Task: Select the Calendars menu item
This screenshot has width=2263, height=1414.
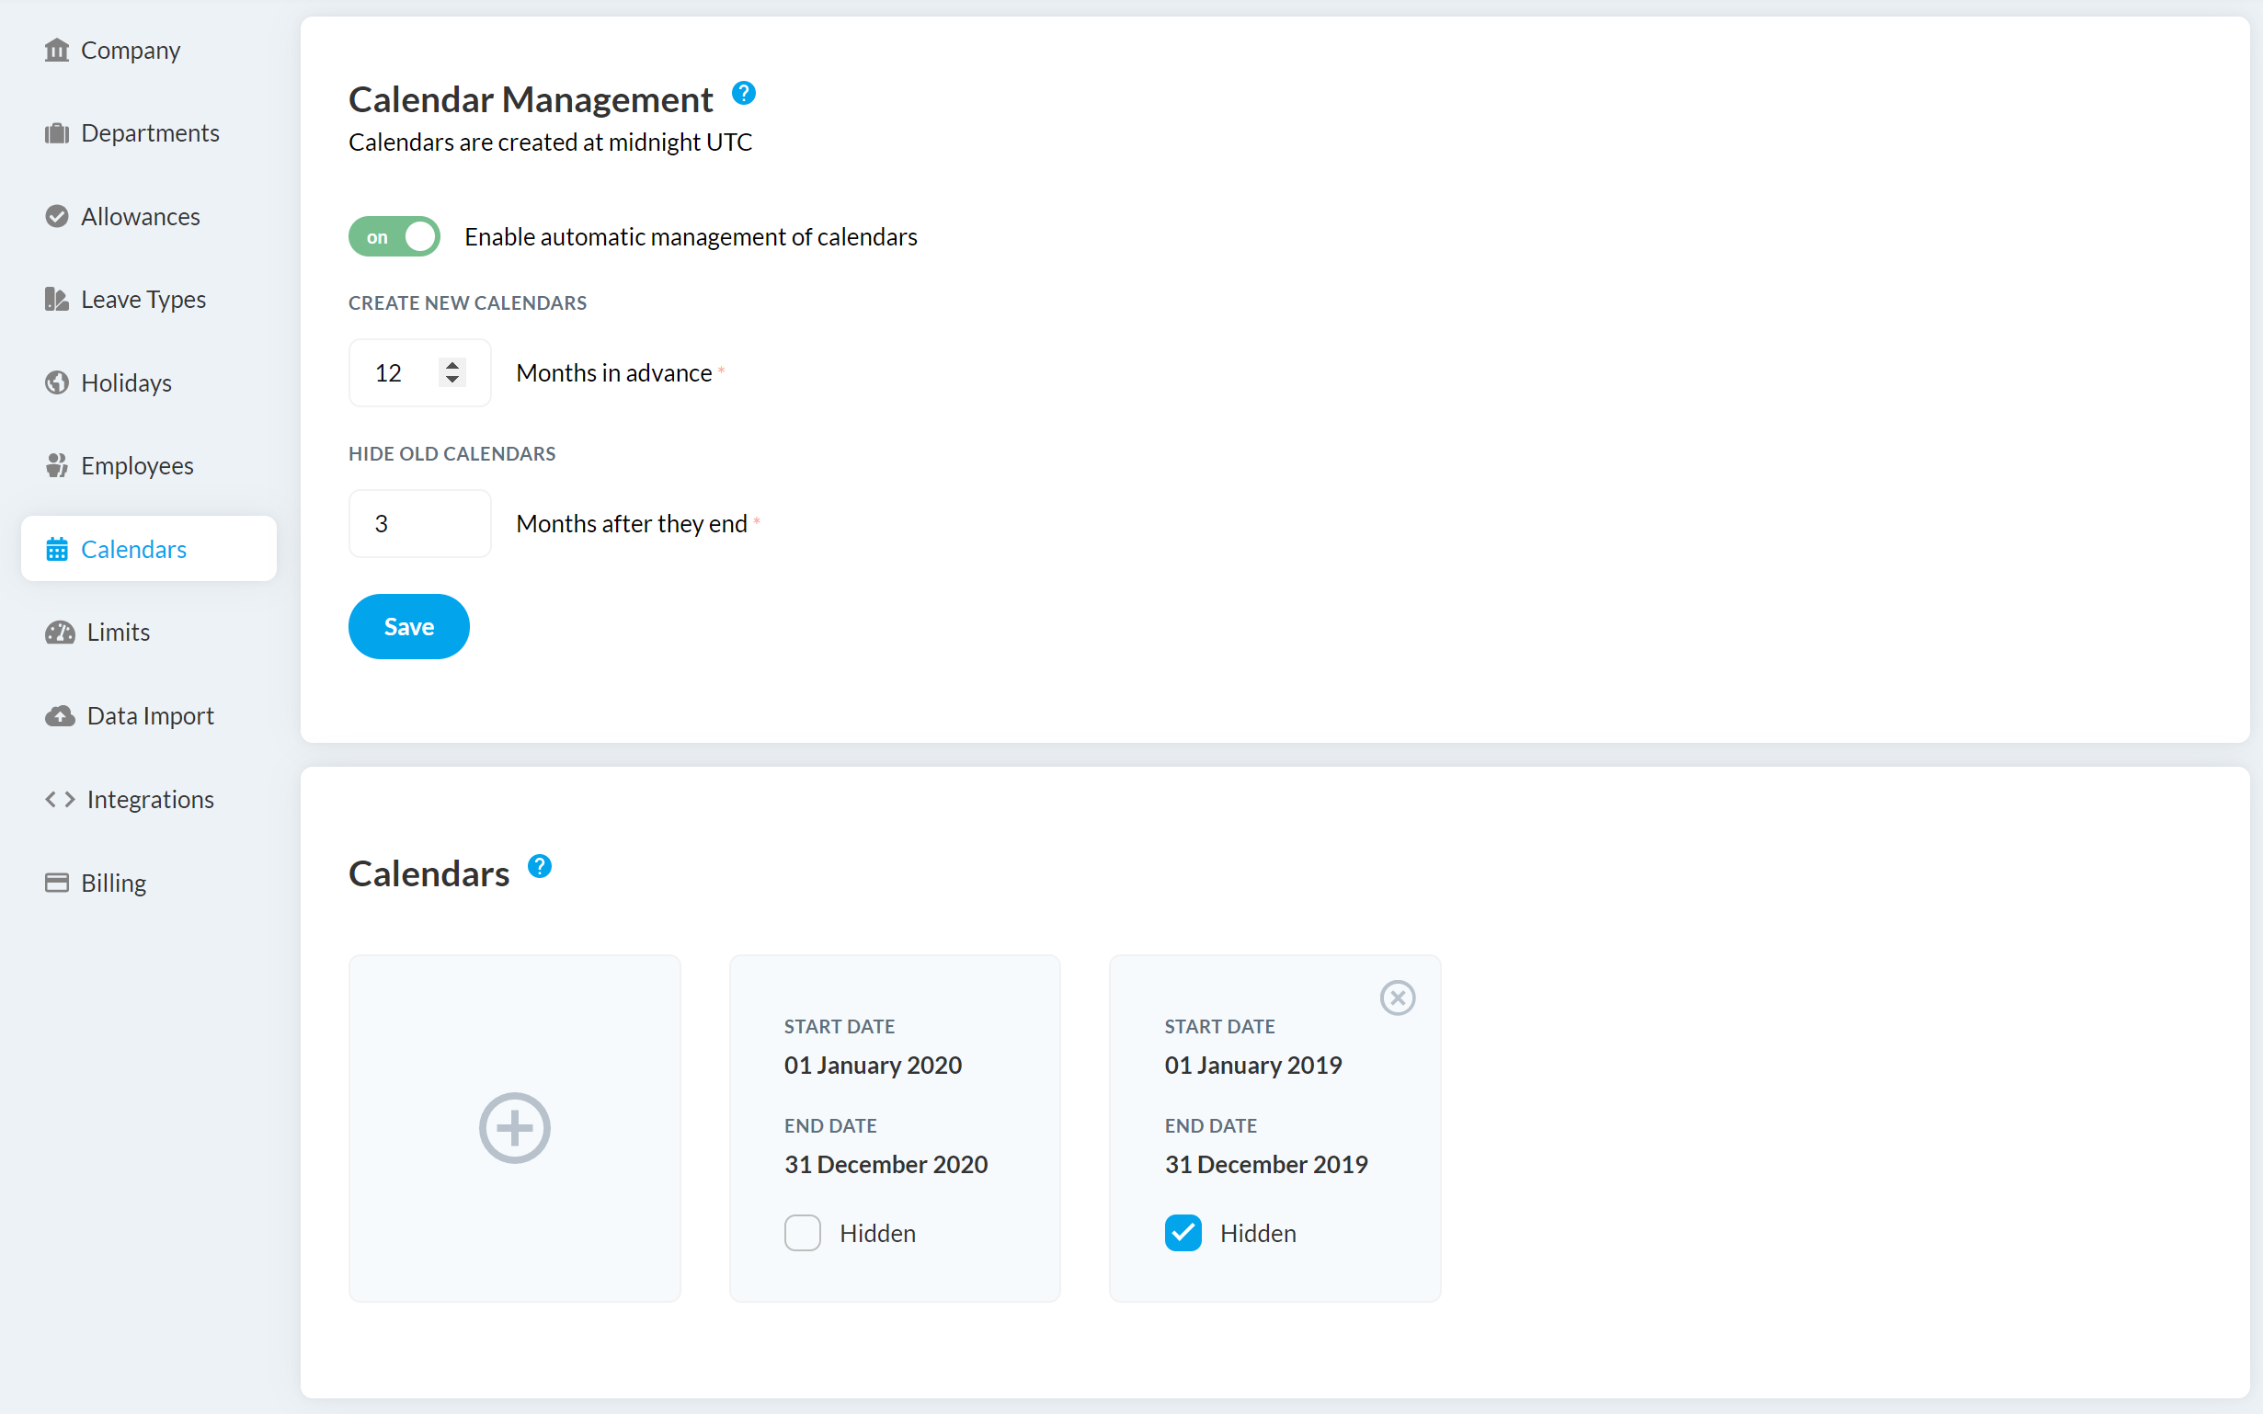Action: [149, 549]
